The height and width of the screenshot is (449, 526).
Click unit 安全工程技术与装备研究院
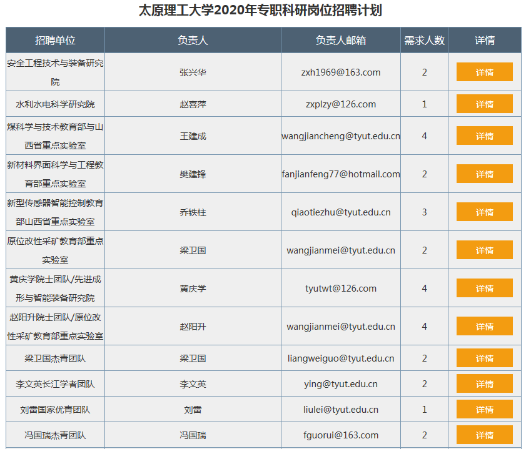(55, 72)
